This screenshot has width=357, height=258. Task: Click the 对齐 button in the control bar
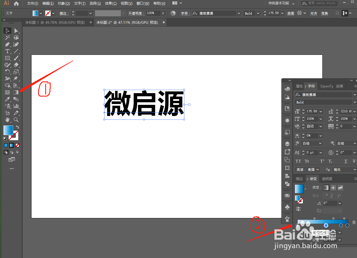click(313, 13)
